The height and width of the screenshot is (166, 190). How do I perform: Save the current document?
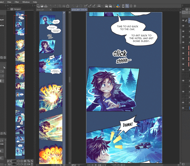(x=46, y=6)
